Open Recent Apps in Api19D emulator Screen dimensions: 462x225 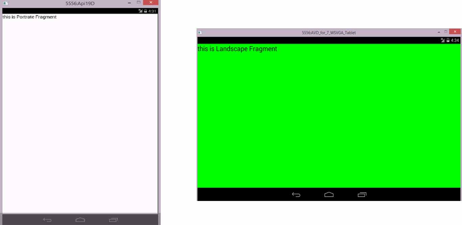pos(113,220)
